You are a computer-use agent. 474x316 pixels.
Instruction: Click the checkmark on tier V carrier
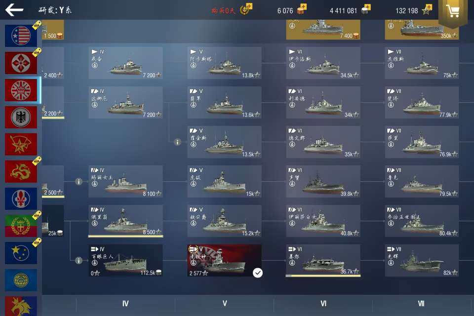258,273
